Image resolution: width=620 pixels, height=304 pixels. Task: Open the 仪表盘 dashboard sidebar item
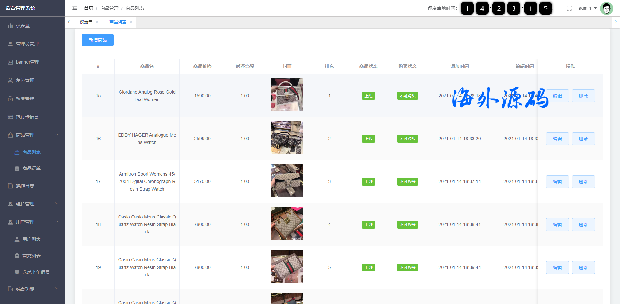tap(23, 26)
